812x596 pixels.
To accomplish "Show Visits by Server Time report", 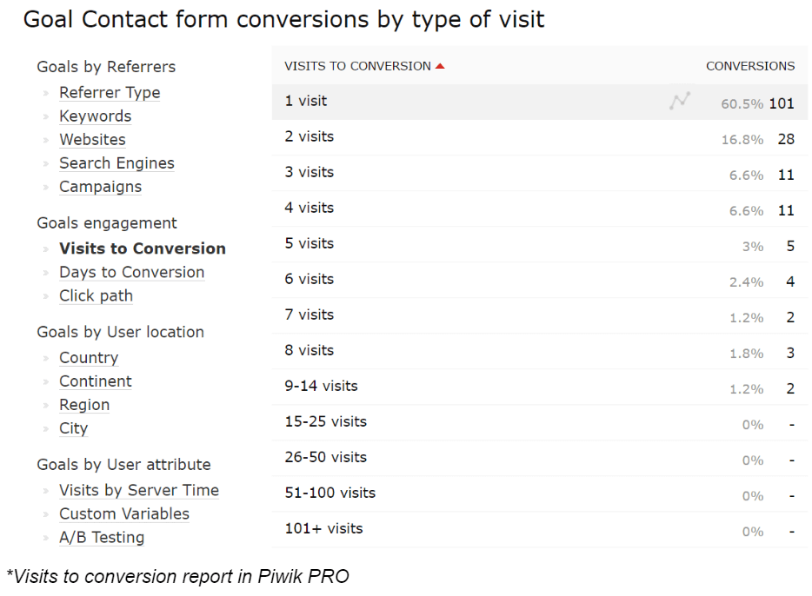I will tap(139, 490).
